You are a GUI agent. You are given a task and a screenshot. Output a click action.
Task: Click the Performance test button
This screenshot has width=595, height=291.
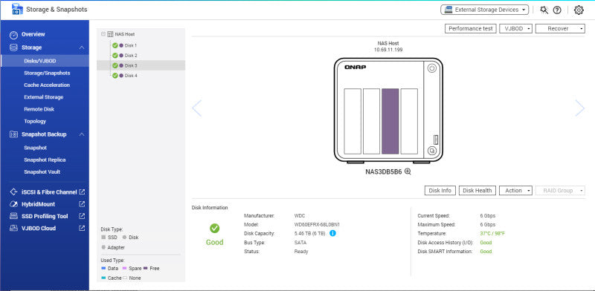pyautogui.click(x=471, y=28)
